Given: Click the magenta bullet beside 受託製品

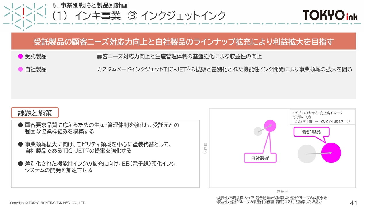Looking at the screenshot, I should pos(20,56).
